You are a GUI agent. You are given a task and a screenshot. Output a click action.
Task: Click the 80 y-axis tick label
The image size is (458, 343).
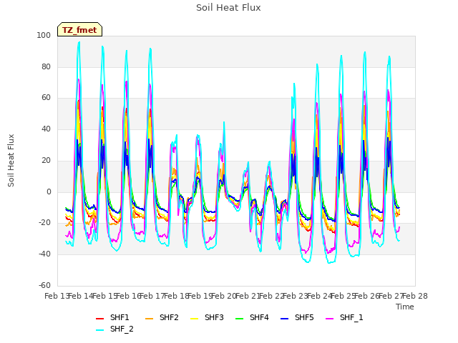46,66
